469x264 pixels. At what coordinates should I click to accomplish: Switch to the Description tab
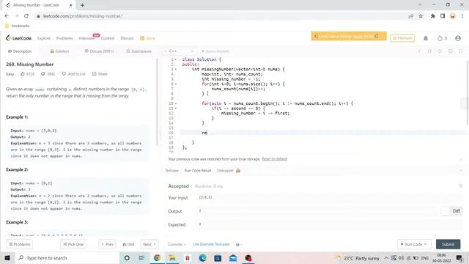[x=20, y=51]
